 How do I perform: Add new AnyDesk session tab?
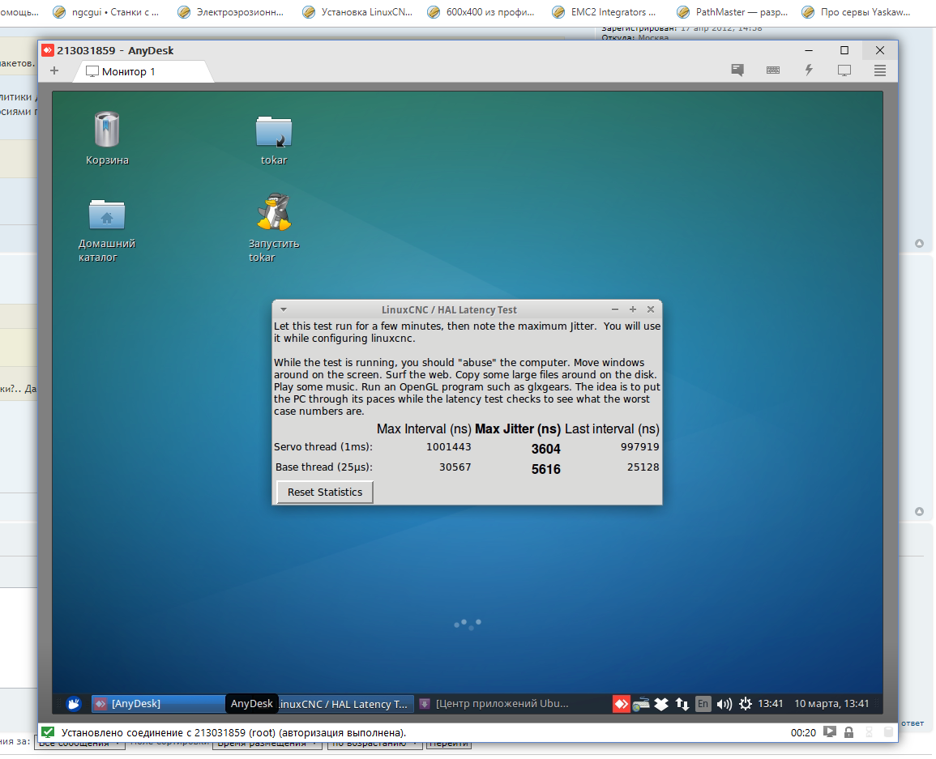[54, 71]
